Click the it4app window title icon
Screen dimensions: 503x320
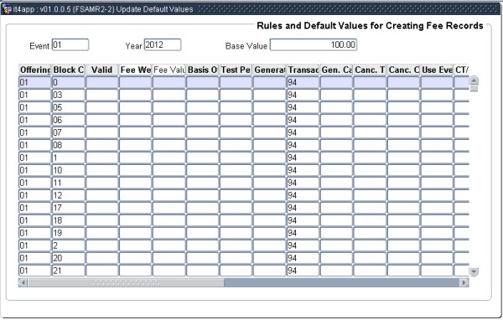click(7, 9)
